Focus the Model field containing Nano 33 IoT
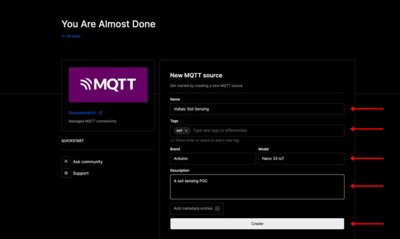The image size is (400, 239). click(301, 158)
